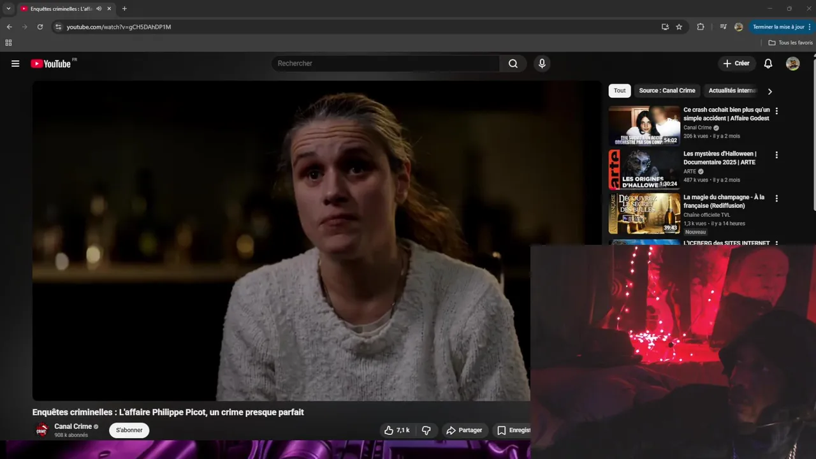Open the Tous les favoris folder
Image resolution: width=816 pixels, height=459 pixels.
[x=790, y=43]
